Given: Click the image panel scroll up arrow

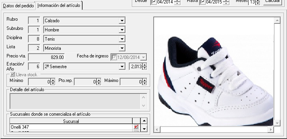Looking at the screenshot, I should click(x=277, y=20).
